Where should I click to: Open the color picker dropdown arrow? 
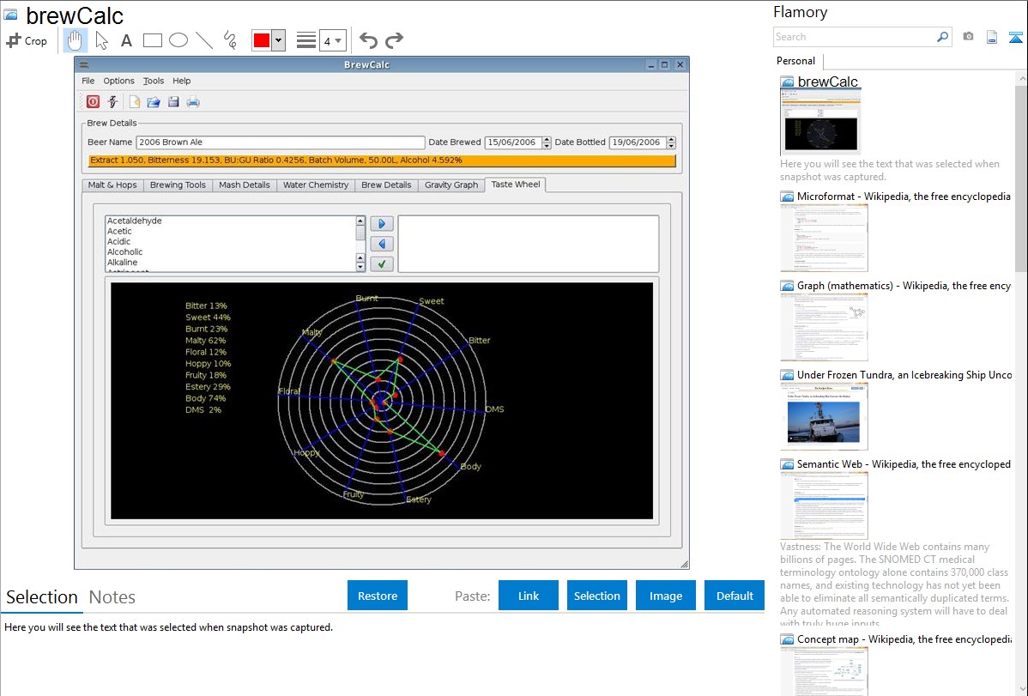tap(279, 40)
